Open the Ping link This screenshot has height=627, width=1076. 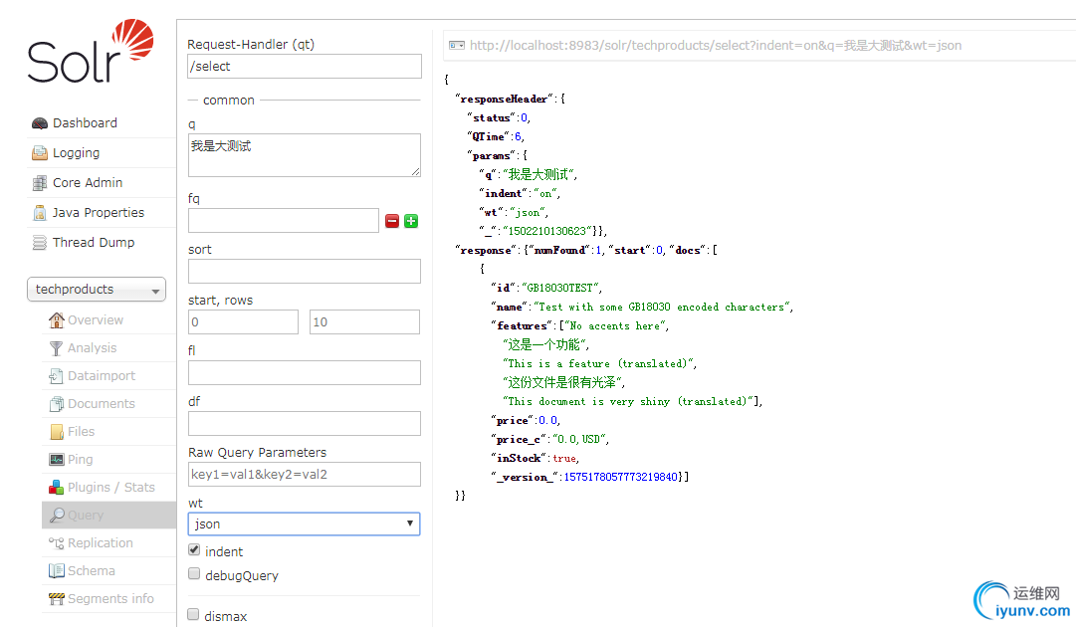[81, 460]
